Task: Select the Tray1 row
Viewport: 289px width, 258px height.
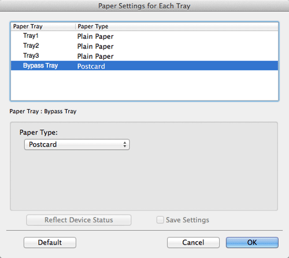Action: (144, 36)
